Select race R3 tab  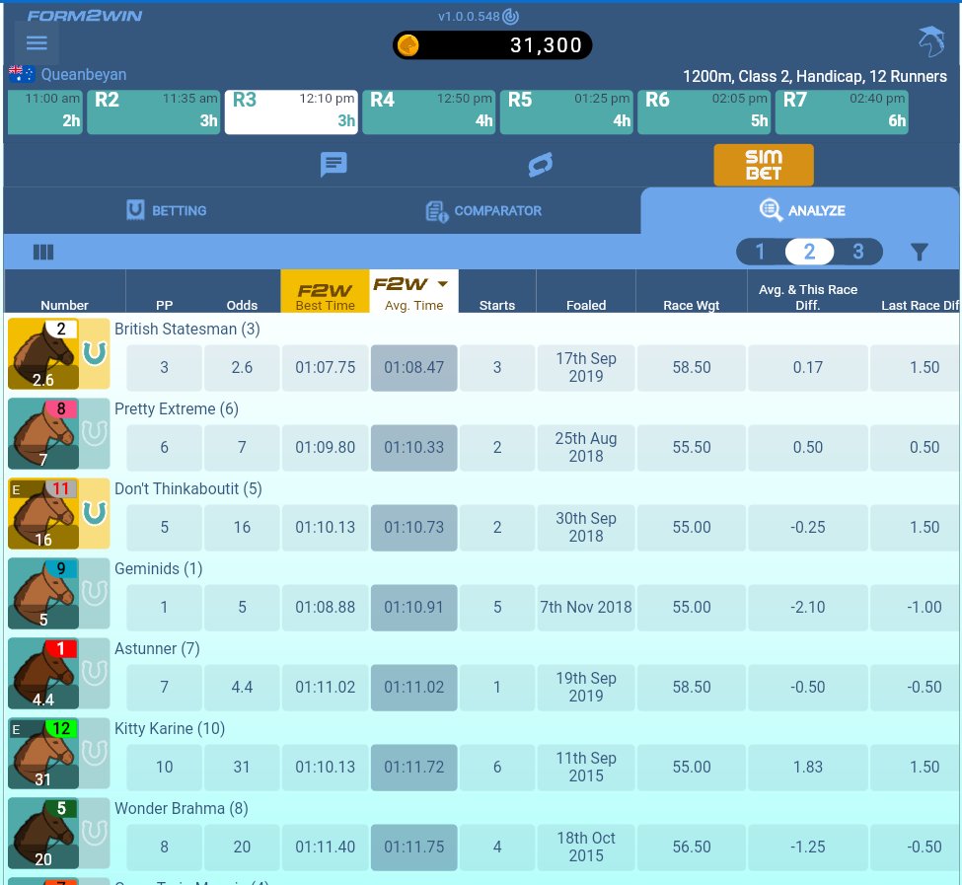tap(291, 111)
